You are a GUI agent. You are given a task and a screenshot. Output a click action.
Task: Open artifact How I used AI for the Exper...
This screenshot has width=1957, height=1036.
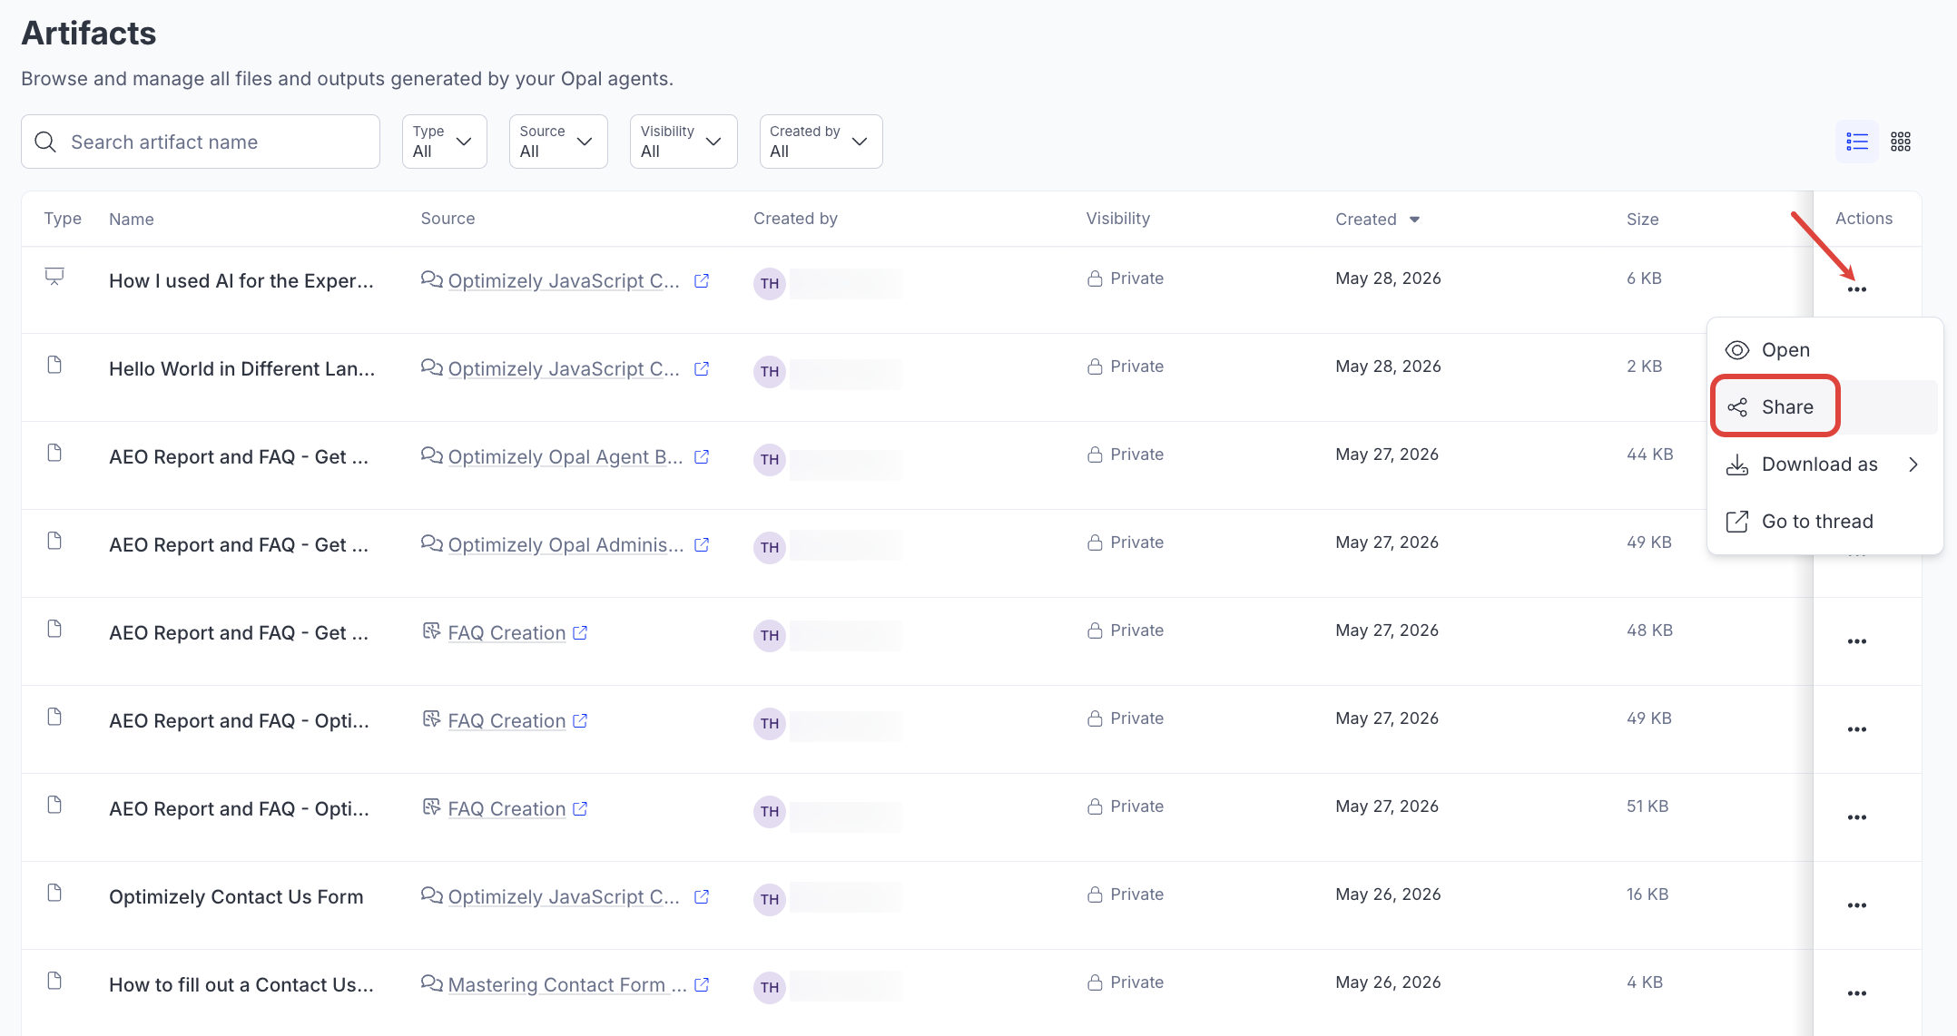pyautogui.click(x=241, y=281)
